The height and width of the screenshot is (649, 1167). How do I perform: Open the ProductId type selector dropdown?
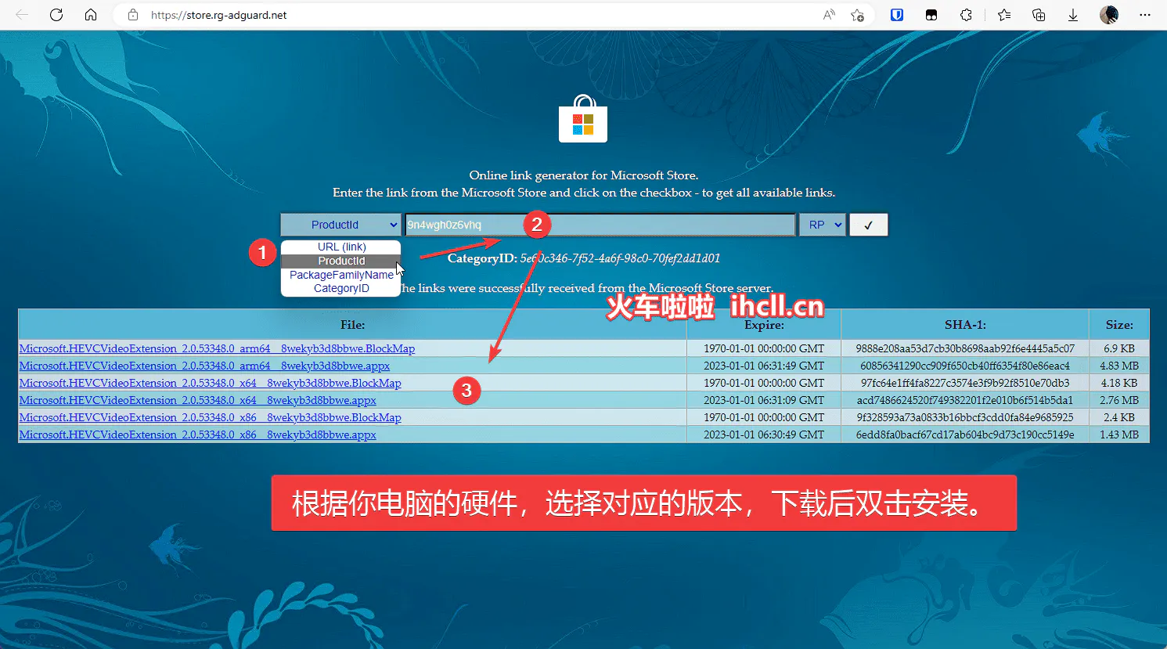click(340, 225)
